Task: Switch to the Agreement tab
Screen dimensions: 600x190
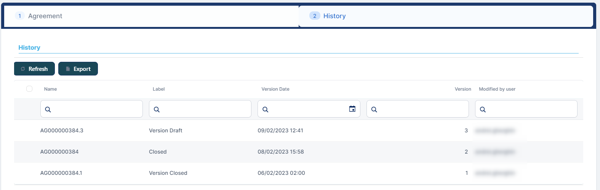Action: pyautogui.click(x=45, y=16)
